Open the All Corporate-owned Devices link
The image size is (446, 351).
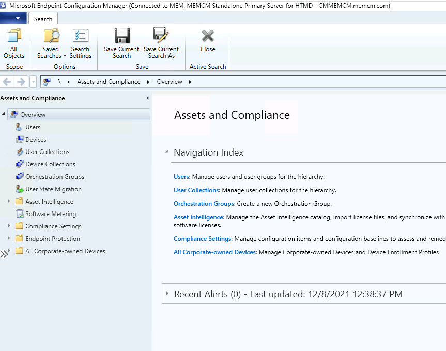(216, 252)
